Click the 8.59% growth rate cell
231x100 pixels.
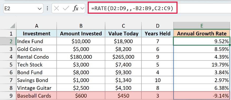click(202, 49)
